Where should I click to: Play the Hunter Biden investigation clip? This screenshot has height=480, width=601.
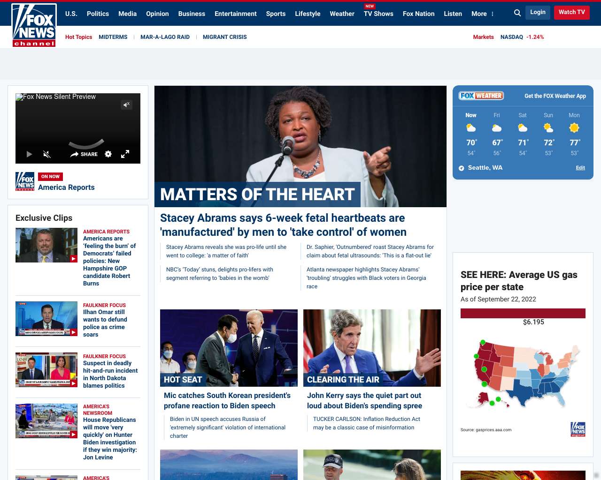pos(46,421)
